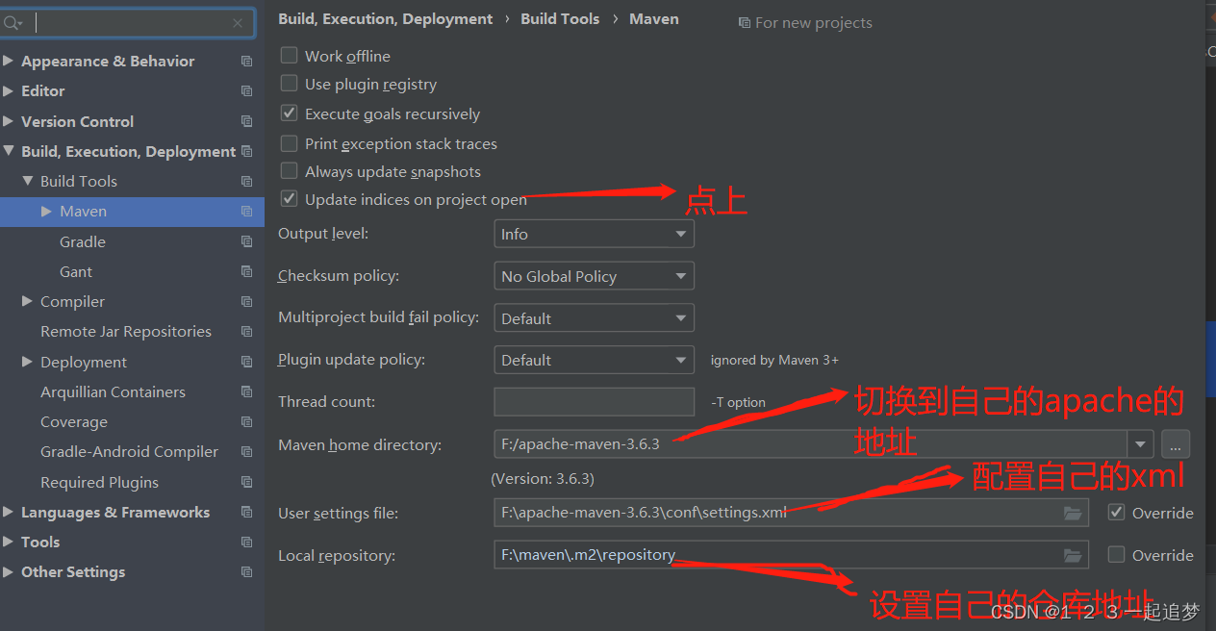This screenshot has height=631, width=1216.
Task: Enable Override for Local repository
Action: [1116, 555]
